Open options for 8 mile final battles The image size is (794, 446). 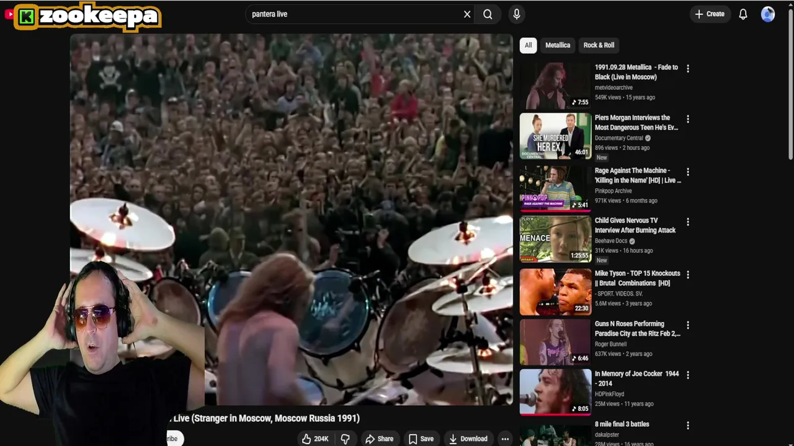(687, 426)
